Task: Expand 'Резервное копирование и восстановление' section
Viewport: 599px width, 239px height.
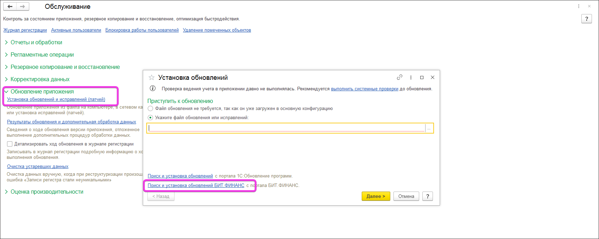Action: point(6,67)
